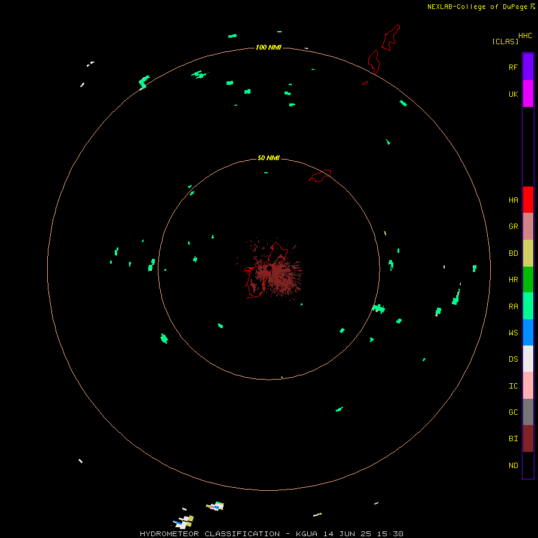This screenshot has height=538, width=538.
Task: Click the HA legend label
Action: [513, 200]
